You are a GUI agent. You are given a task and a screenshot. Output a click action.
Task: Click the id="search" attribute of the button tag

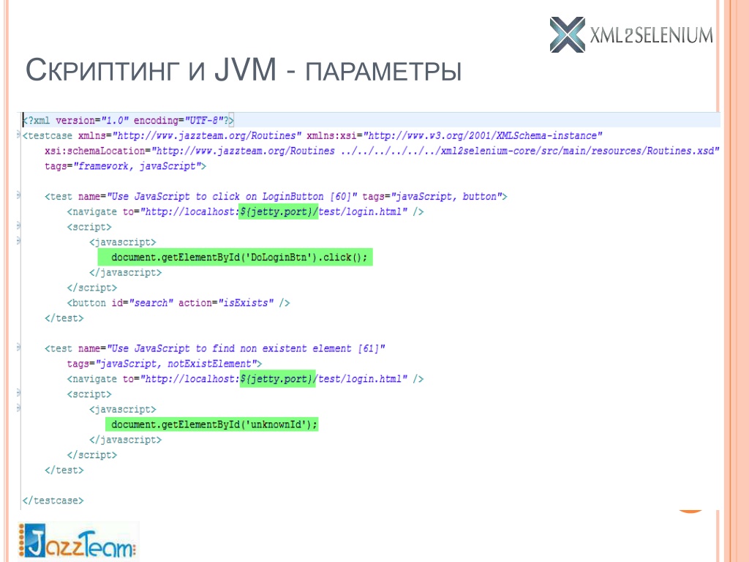pyautogui.click(x=142, y=303)
